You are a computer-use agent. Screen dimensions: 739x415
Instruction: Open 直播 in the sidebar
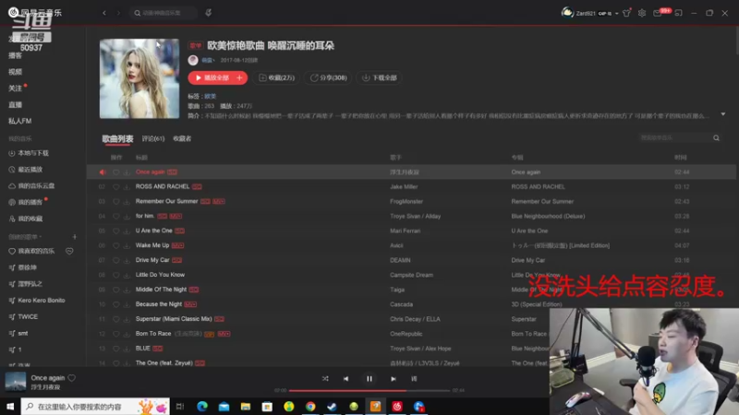tap(15, 104)
